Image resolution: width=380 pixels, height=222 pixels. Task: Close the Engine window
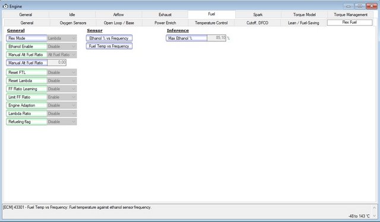(x=372, y=6)
